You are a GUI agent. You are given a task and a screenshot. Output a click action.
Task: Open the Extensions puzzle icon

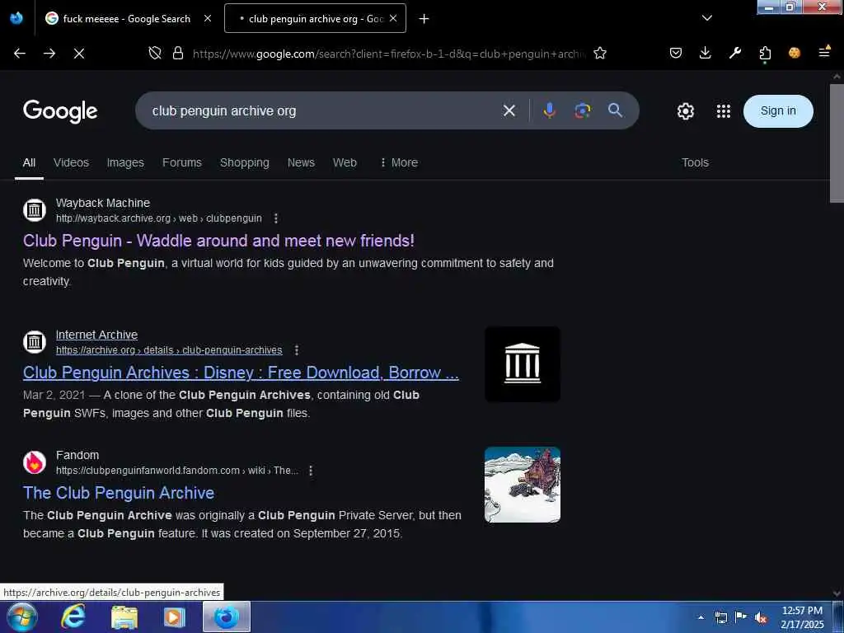coord(765,53)
